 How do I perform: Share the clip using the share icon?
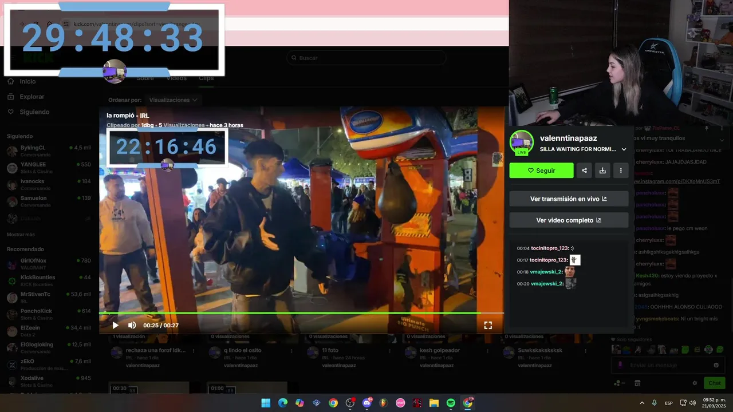pyautogui.click(x=584, y=171)
